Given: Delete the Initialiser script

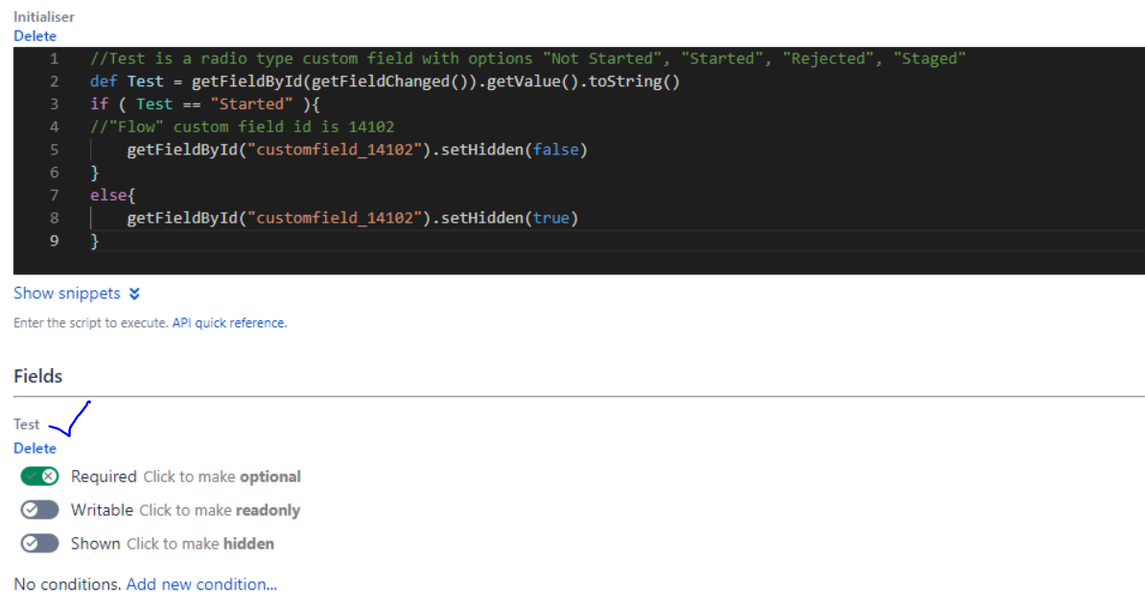Looking at the screenshot, I should click(35, 35).
